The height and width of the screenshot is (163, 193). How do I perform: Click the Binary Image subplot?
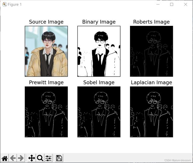pos(99,51)
